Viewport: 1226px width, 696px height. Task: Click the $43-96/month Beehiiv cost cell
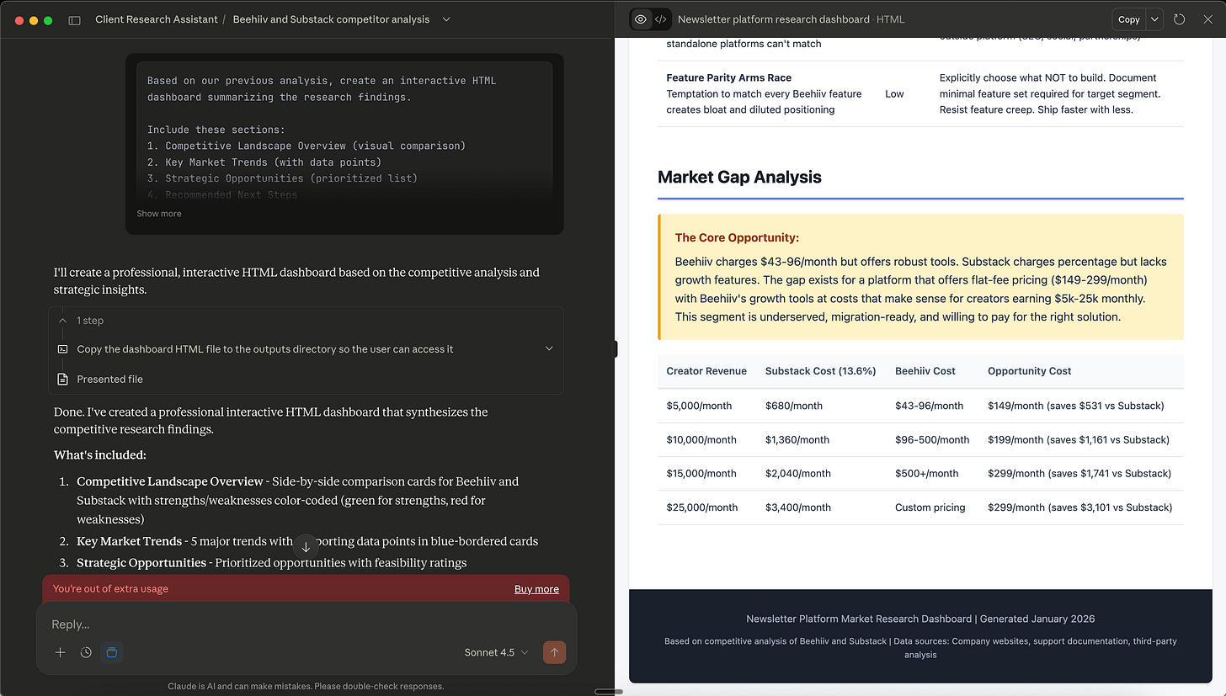tap(930, 406)
